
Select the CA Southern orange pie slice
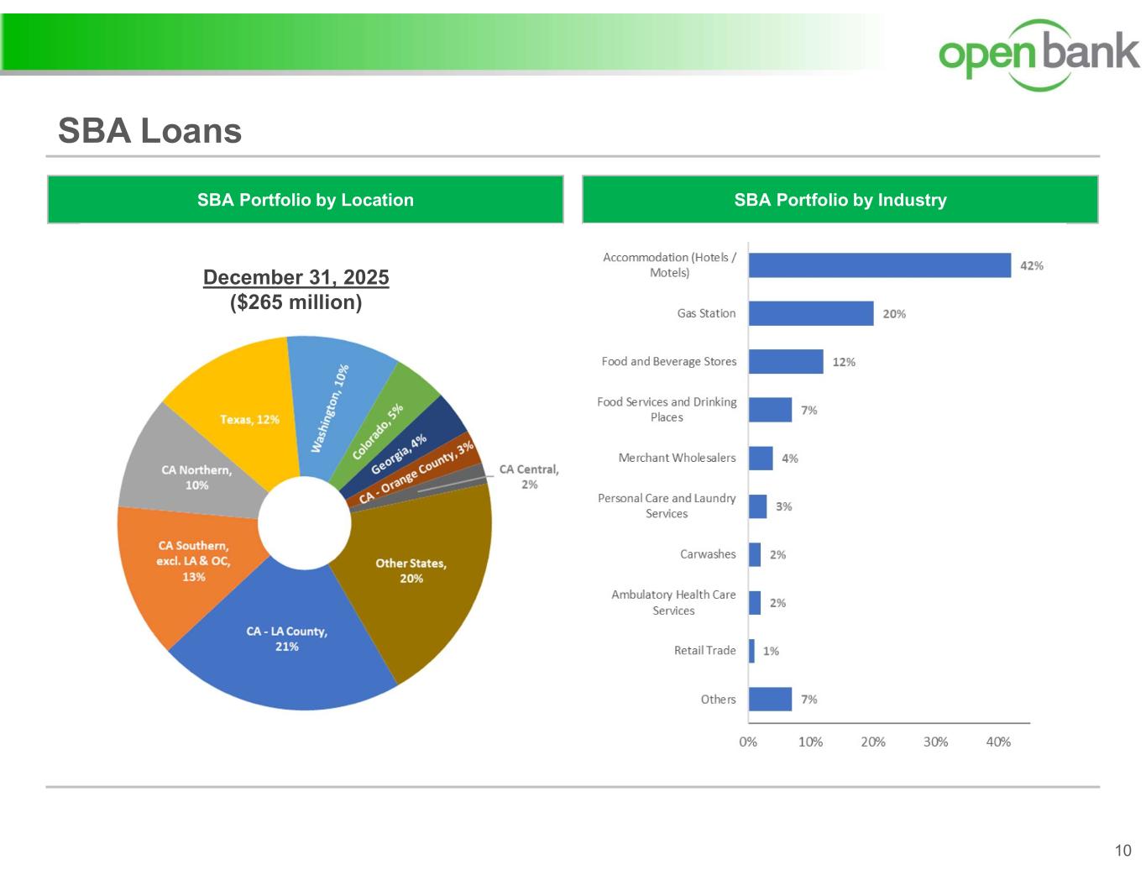pyautogui.click(x=189, y=563)
